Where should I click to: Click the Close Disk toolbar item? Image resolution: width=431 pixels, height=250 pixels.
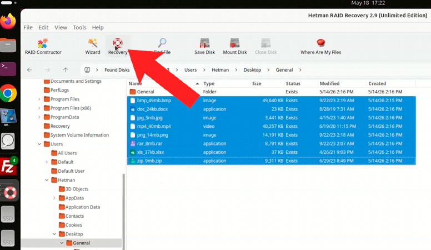tap(265, 47)
